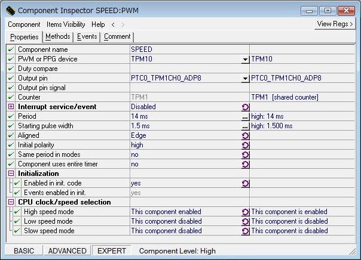Switch to the Methods tab
The image size is (361, 260).
coord(58,36)
